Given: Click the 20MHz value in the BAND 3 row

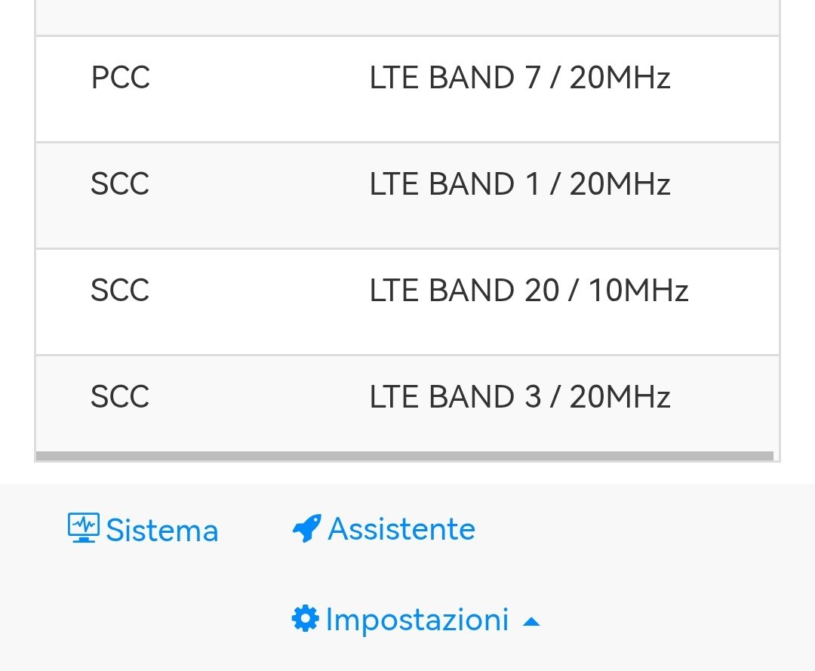Looking at the screenshot, I should [620, 397].
